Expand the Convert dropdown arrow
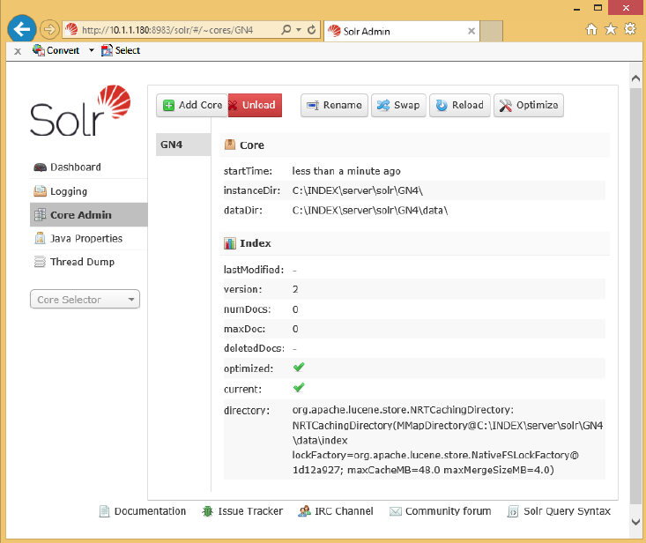This screenshot has width=646, height=543. click(92, 50)
